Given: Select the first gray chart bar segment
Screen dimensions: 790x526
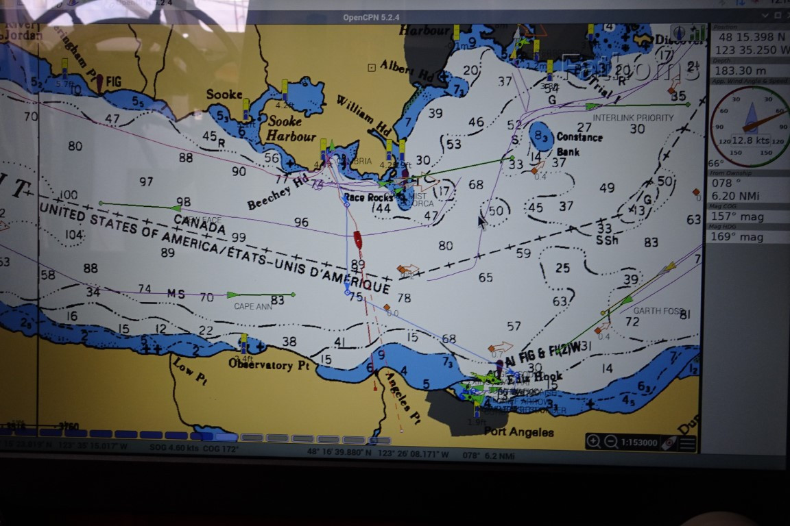Looking at the screenshot, I should pos(252,438).
